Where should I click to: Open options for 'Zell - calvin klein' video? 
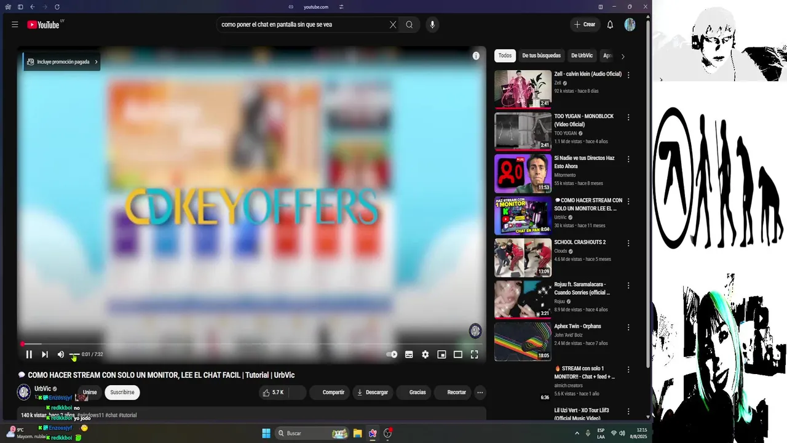628,74
